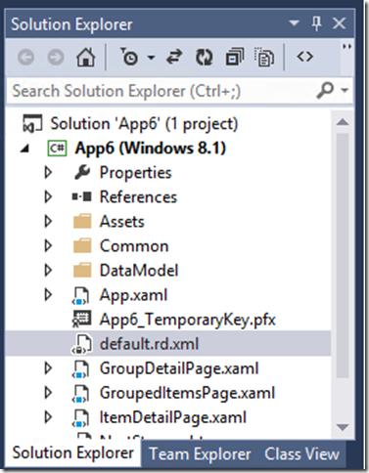
Task: Click the Forward navigation arrow icon
Action: click(56, 58)
